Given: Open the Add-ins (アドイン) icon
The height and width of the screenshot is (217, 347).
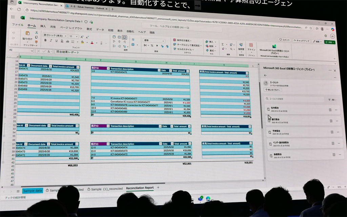Looking at the screenshot, I should tap(251, 45).
